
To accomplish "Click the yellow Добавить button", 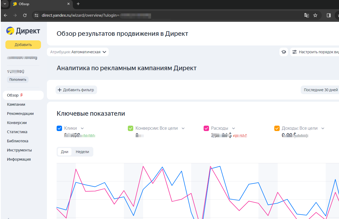I will [x=23, y=45].
